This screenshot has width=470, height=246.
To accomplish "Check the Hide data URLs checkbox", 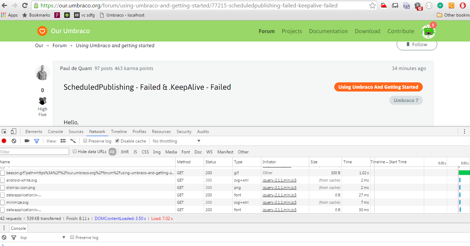I will coord(74,152).
